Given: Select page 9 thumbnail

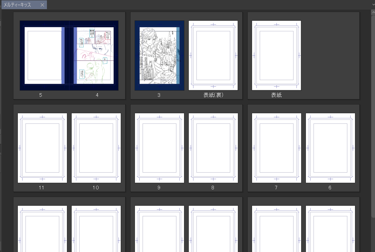Looking at the screenshot, I should 159,148.
